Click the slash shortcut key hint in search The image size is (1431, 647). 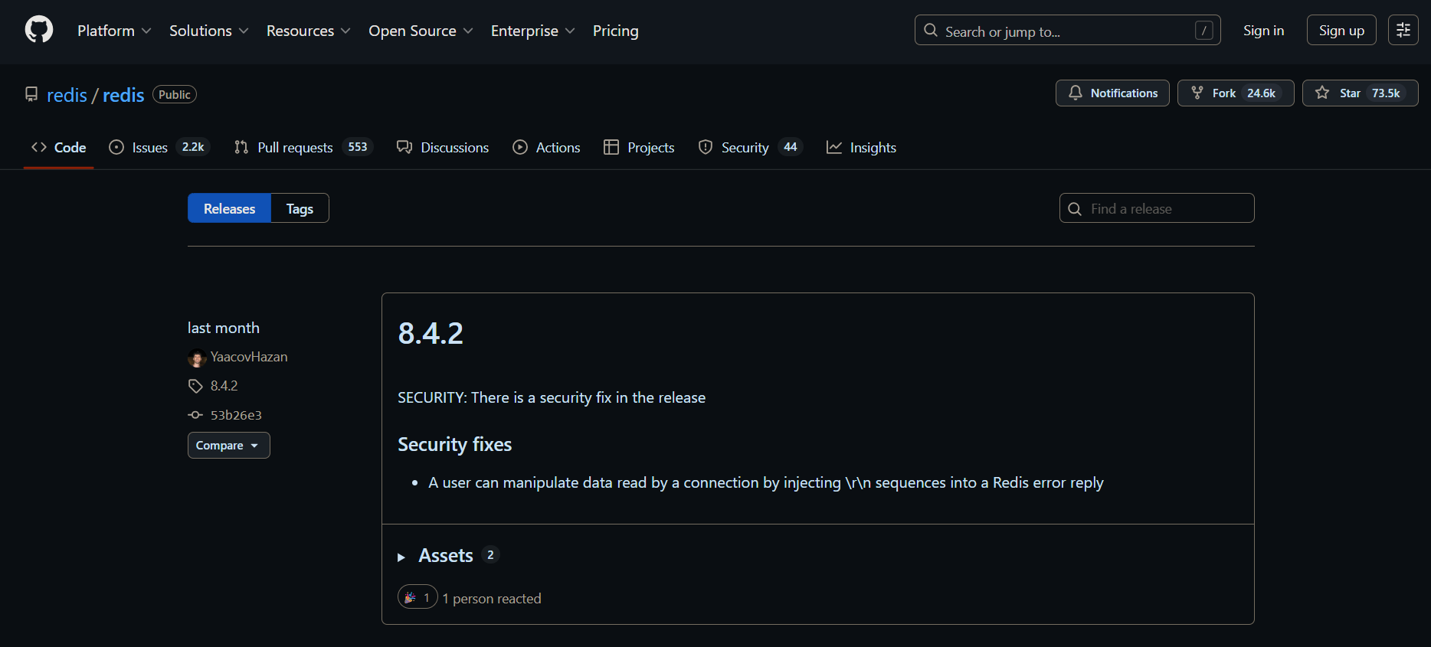(1203, 31)
